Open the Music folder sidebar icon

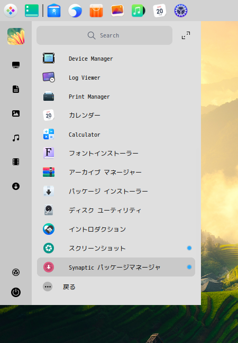coord(16,138)
